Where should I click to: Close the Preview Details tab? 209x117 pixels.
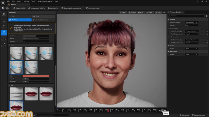(183, 12)
